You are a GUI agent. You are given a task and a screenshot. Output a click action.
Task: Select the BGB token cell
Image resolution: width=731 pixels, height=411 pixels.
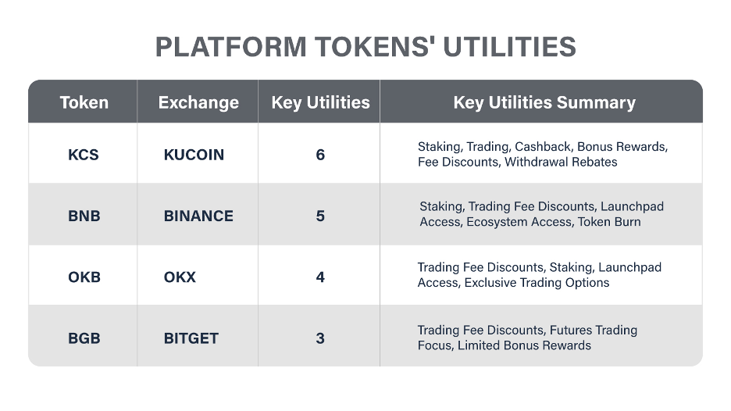click(x=84, y=338)
